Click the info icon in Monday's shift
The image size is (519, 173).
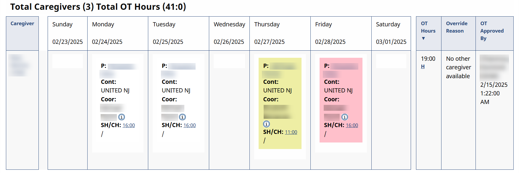coord(122,117)
